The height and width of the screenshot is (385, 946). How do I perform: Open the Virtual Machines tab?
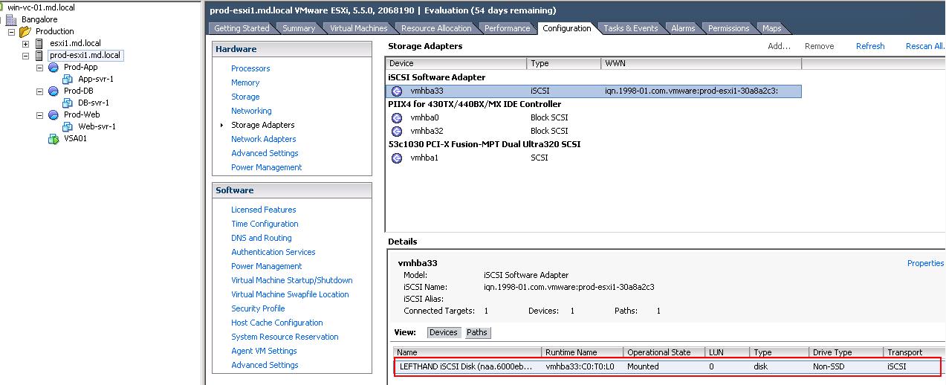click(x=359, y=28)
